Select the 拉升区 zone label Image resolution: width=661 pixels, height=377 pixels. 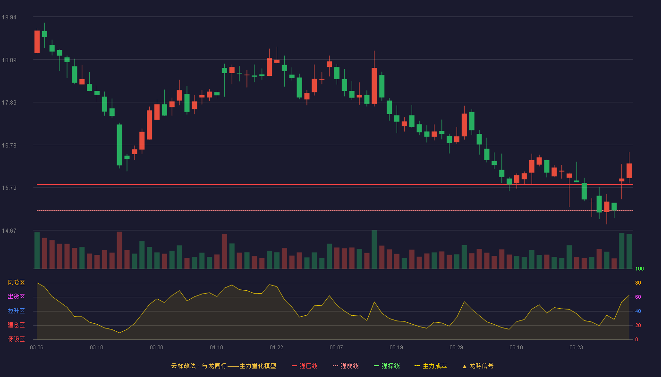pyautogui.click(x=17, y=311)
